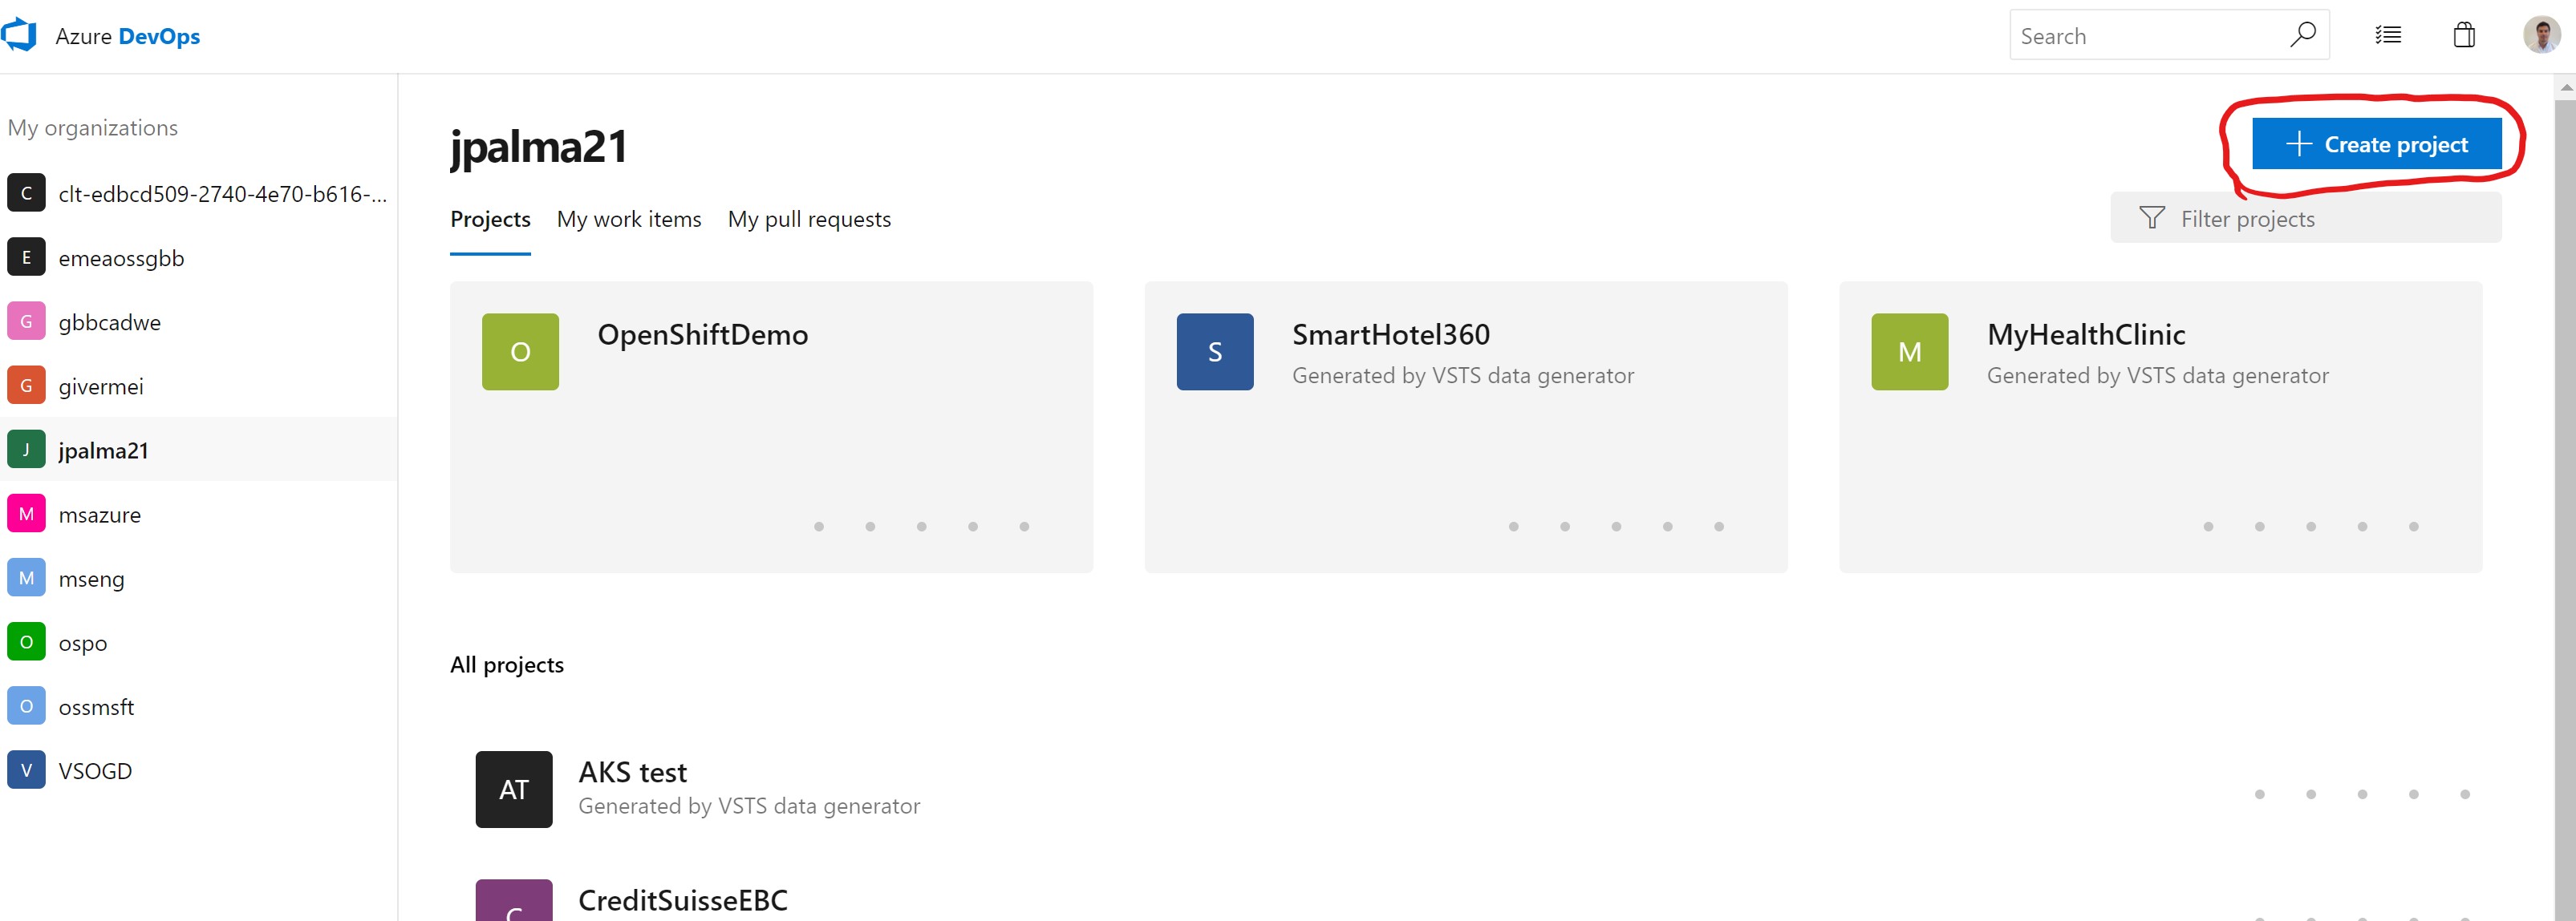Viewport: 2576px width, 921px height.
Task: Click the filter funnel icon
Action: [2152, 218]
